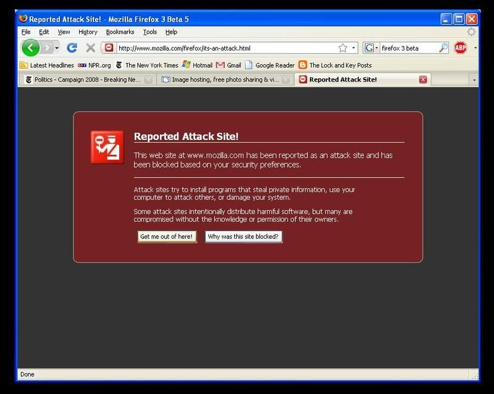Click Why was this site blocked? button
The height and width of the screenshot is (394, 494).
click(243, 237)
